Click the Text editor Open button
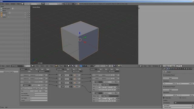The height and width of the screenshot is (109, 194). pyautogui.click(x=172, y=66)
